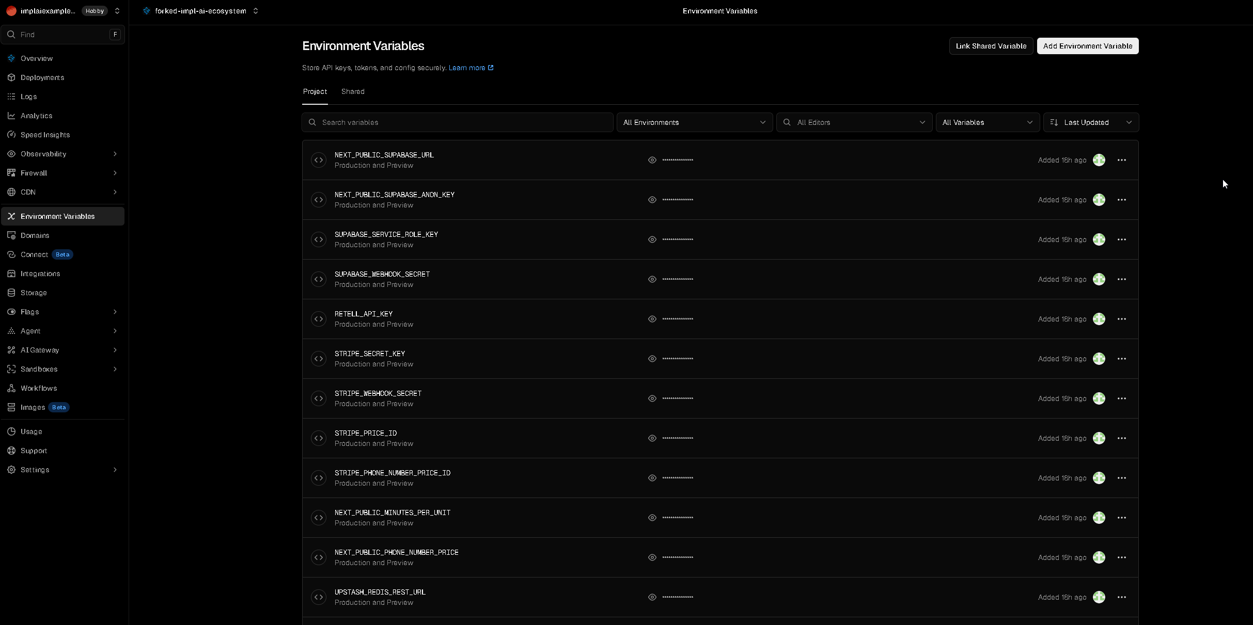Open the All Environments dropdown

coord(695,122)
